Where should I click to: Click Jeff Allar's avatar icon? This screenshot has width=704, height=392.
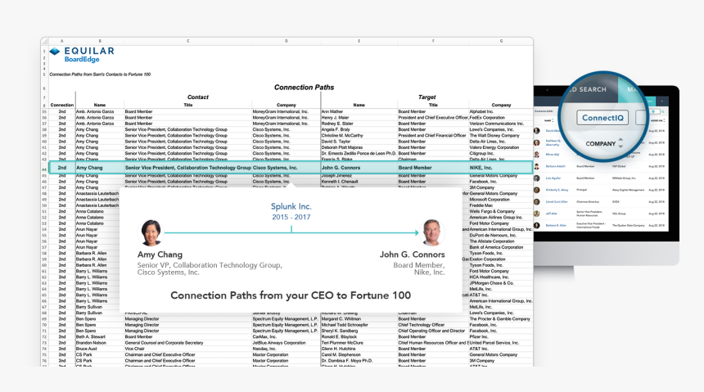point(538,213)
